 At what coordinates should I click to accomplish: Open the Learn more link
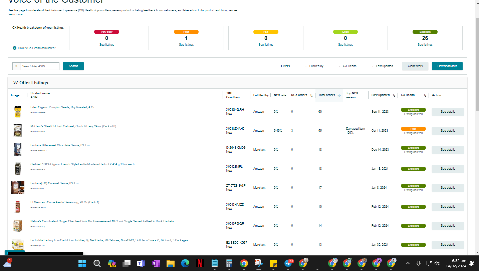tap(15, 14)
